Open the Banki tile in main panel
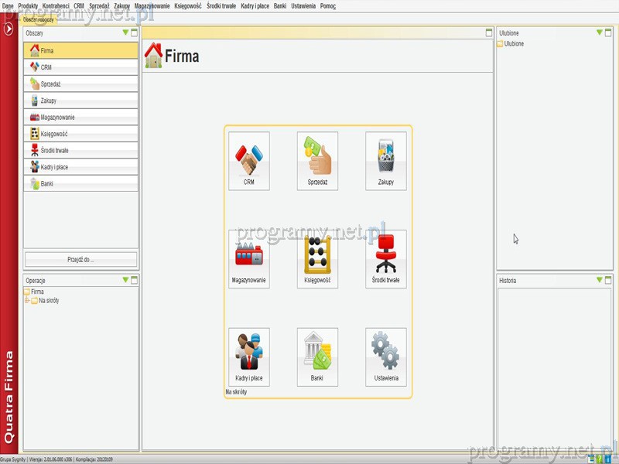Screen dimensions: 619x464 [x=317, y=357]
